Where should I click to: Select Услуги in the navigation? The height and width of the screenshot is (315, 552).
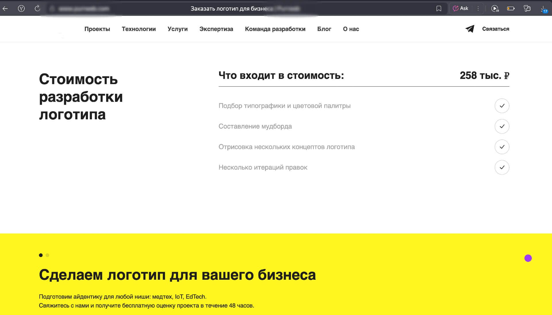click(178, 29)
